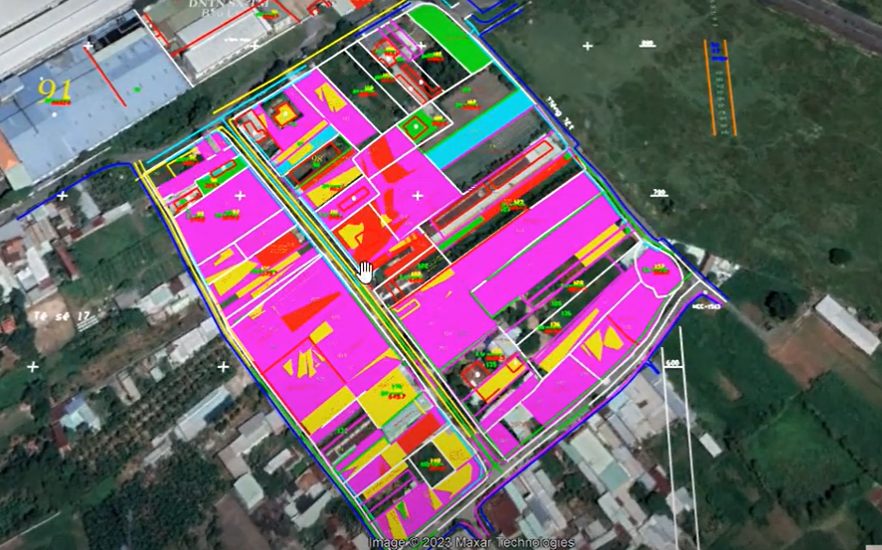Click the "700" dimension label
The height and width of the screenshot is (550, 882).
(x=658, y=193)
